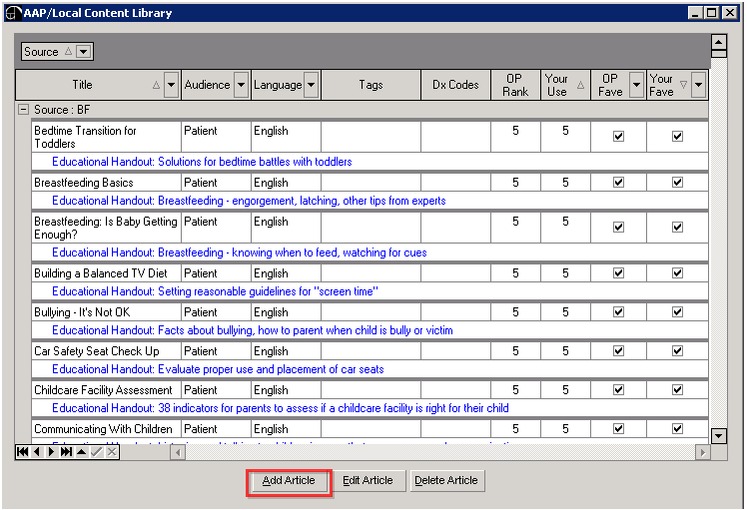The height and width of the screenshot is (510, 747).
Task: Click the Source : BF group label
Action: (x=62, y=110)
